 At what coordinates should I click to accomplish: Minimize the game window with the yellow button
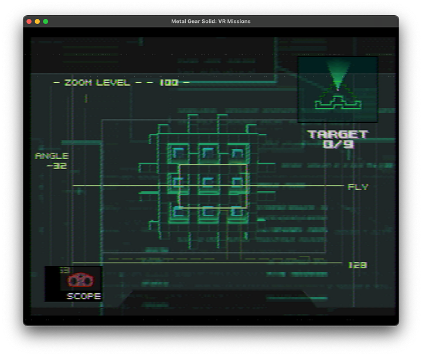[38, 22]
